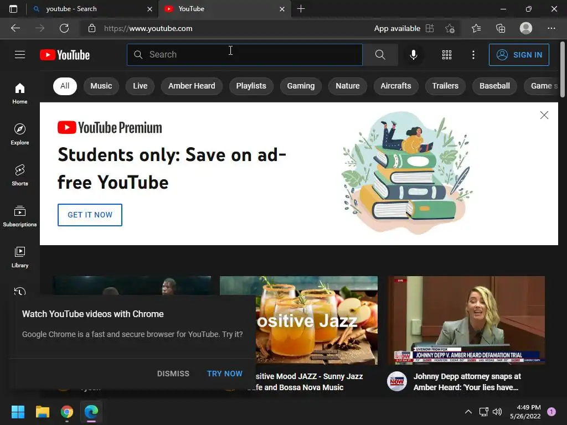Screen dimensions: 567x425
Task: Open the browser profile avatar
Action: click(526, 28)
